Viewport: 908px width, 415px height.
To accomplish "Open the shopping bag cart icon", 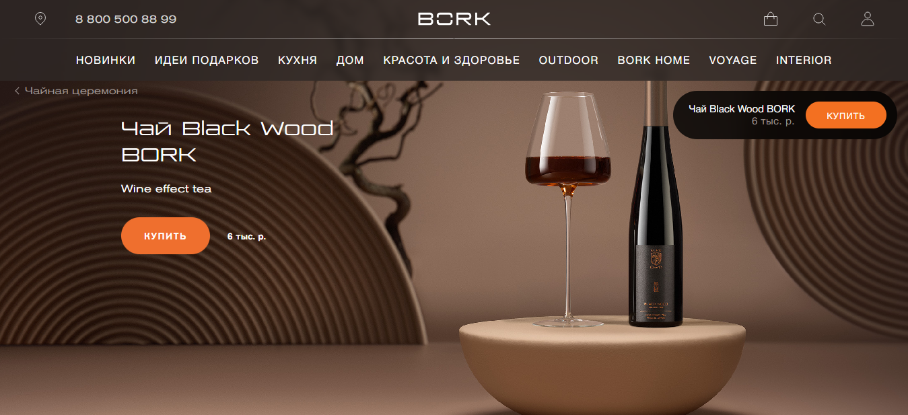I will tap(771, 19).
